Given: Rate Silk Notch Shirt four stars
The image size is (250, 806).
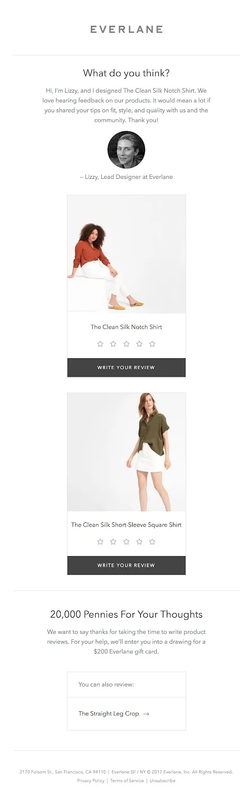Looking at the screenshot, I should point(140,344).
